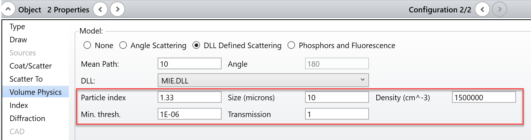Open the Diffraction section

tap(27, 118)
